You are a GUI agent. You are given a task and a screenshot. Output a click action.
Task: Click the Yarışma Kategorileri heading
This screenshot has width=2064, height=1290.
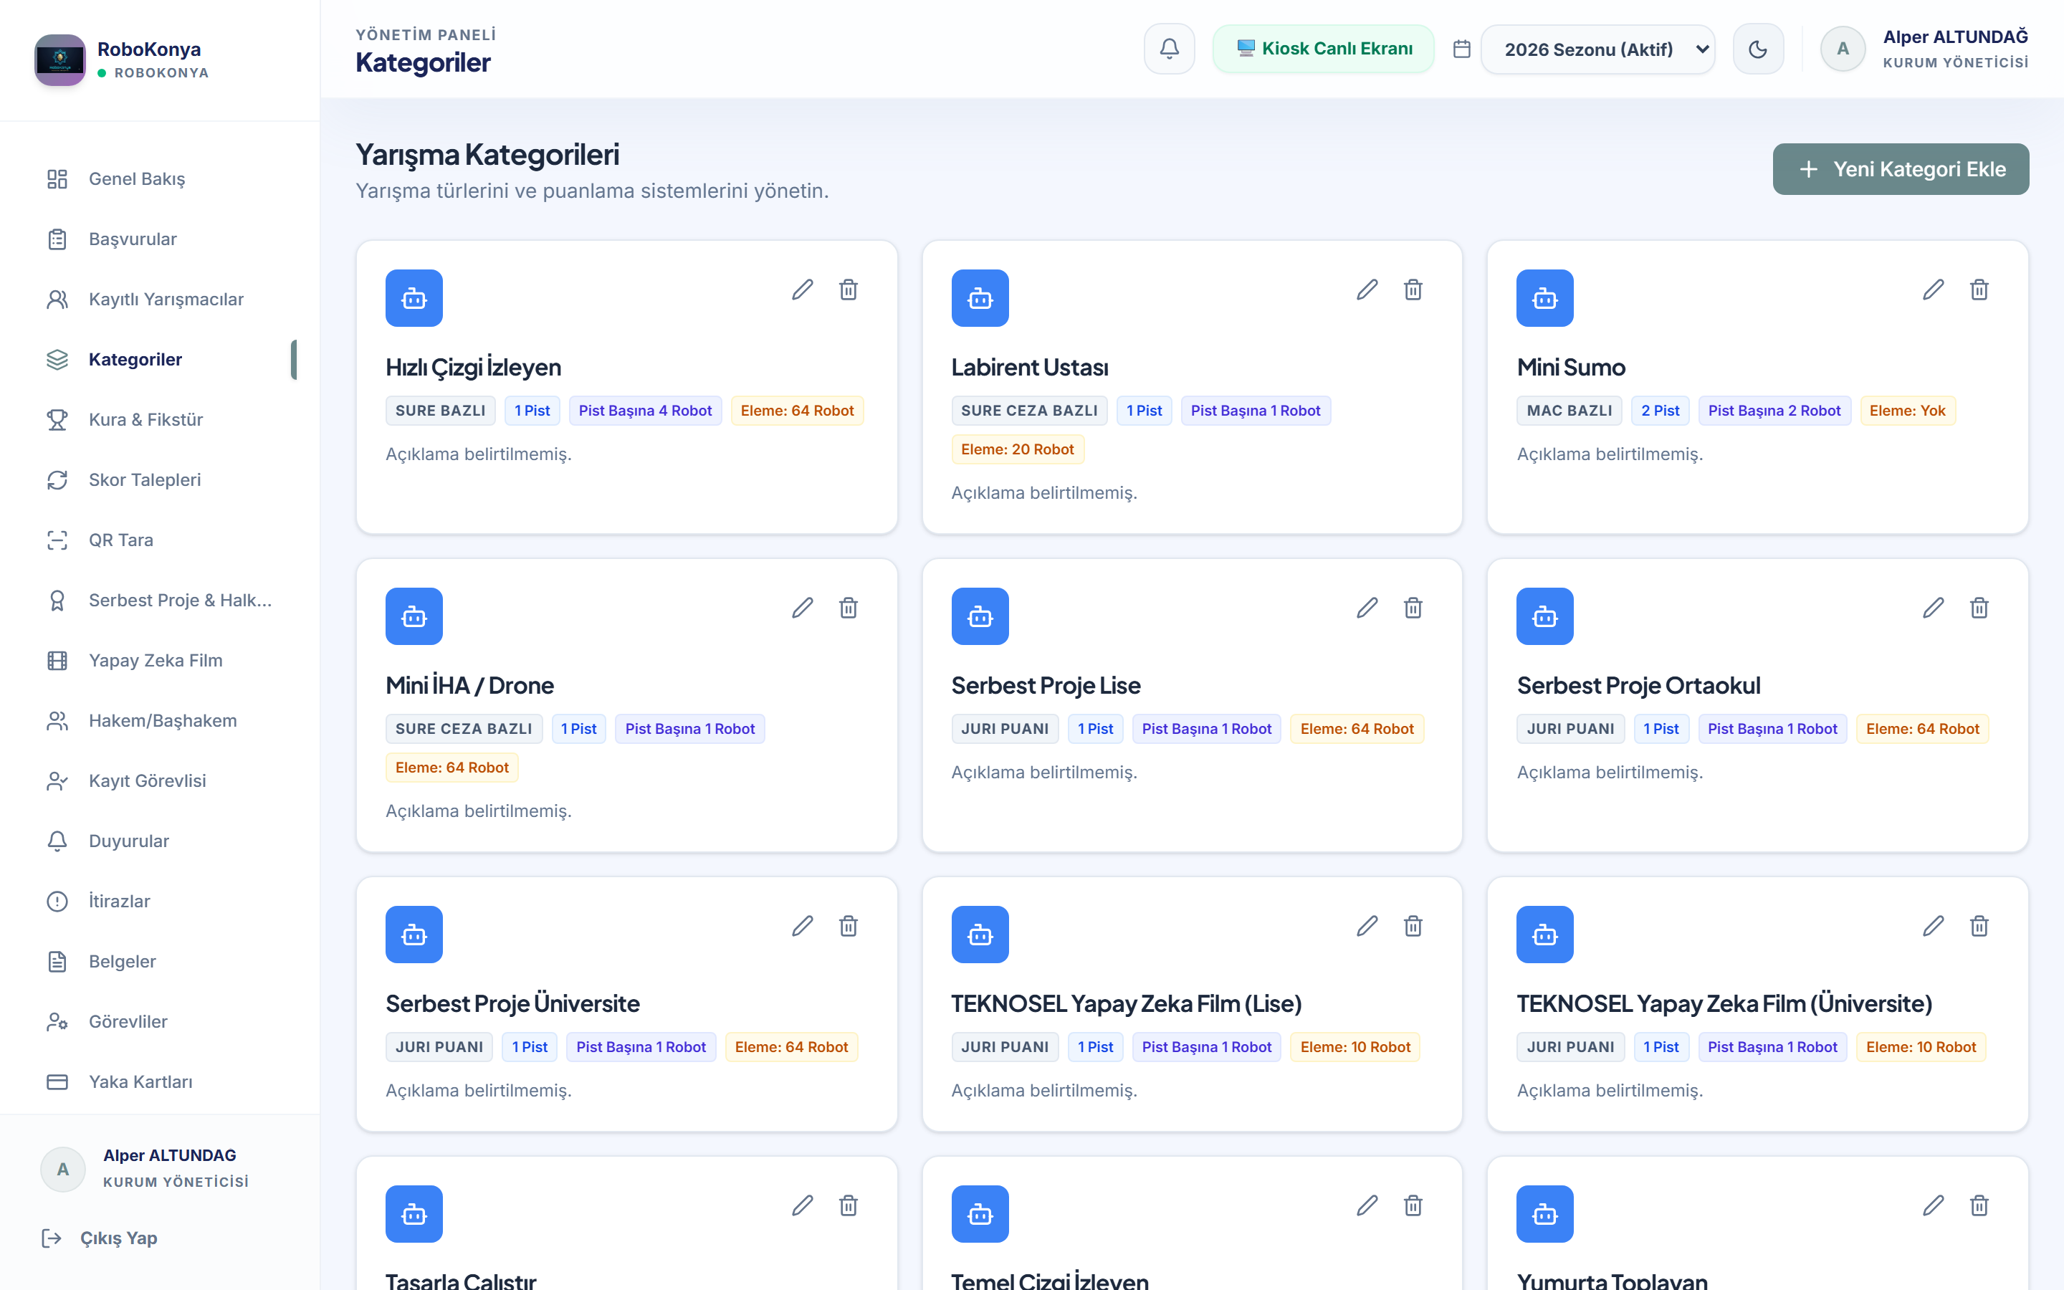point(487,154)
